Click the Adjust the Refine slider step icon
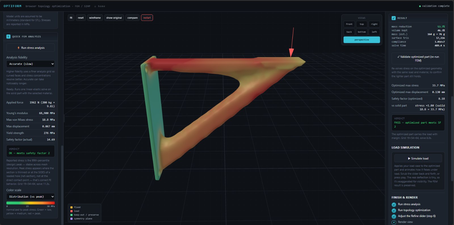Viewport: 454px width, 225px height. point(394,216)
